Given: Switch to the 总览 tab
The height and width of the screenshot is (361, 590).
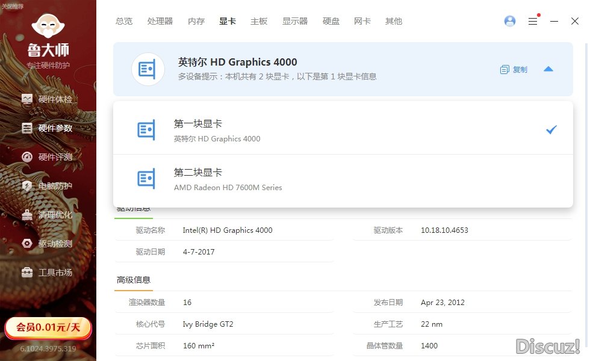Looking at the screenshot, I should (x=124, y=21).
